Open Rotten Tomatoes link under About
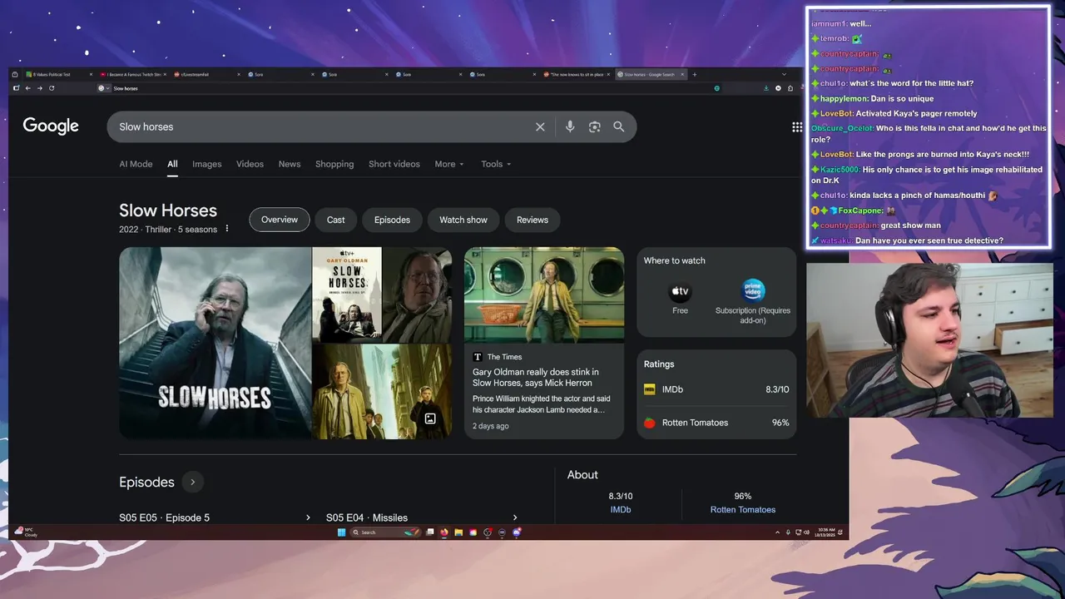 pos(743,510)
